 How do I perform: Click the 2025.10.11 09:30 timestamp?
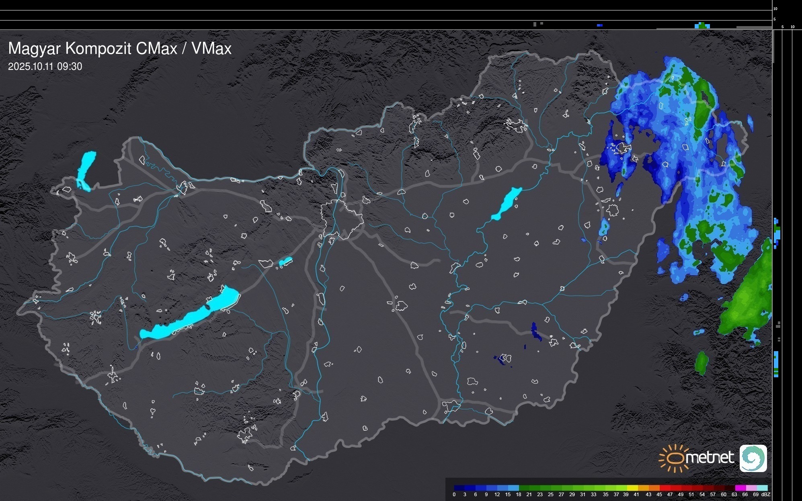(45, 67)
